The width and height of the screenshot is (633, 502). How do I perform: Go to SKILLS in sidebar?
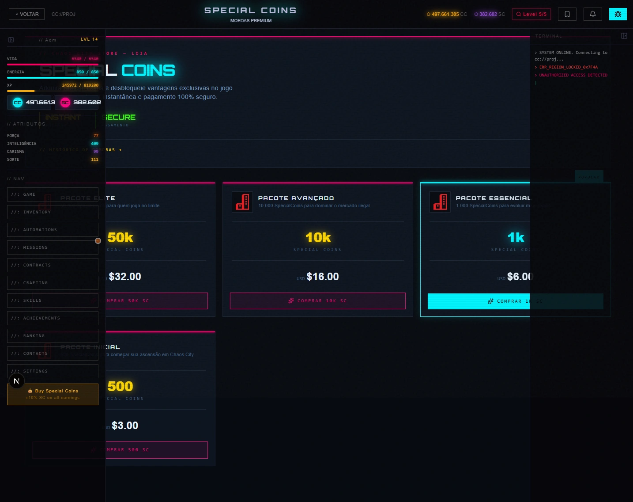tap(53, 300)
